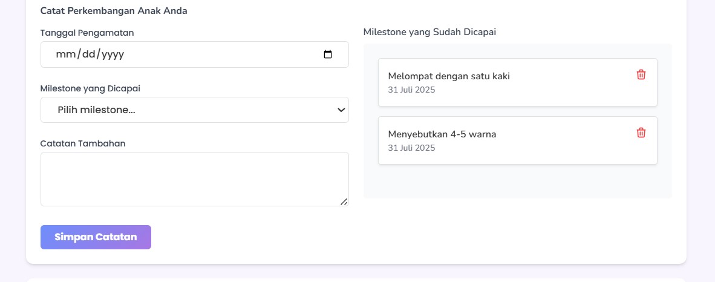The width and height of the screenshot is (715, 282).
Task: Click the 'Milestone yang Sudah Dicapai' heading
Action: tap(429, 33)
